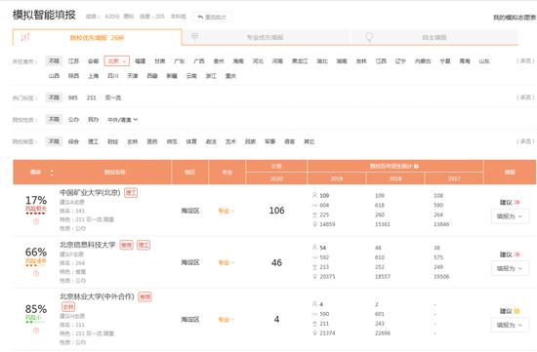The image size is (537, 352).
Task: Enable 多选 for the 院校类型 filter row
Action: point(525,141)
